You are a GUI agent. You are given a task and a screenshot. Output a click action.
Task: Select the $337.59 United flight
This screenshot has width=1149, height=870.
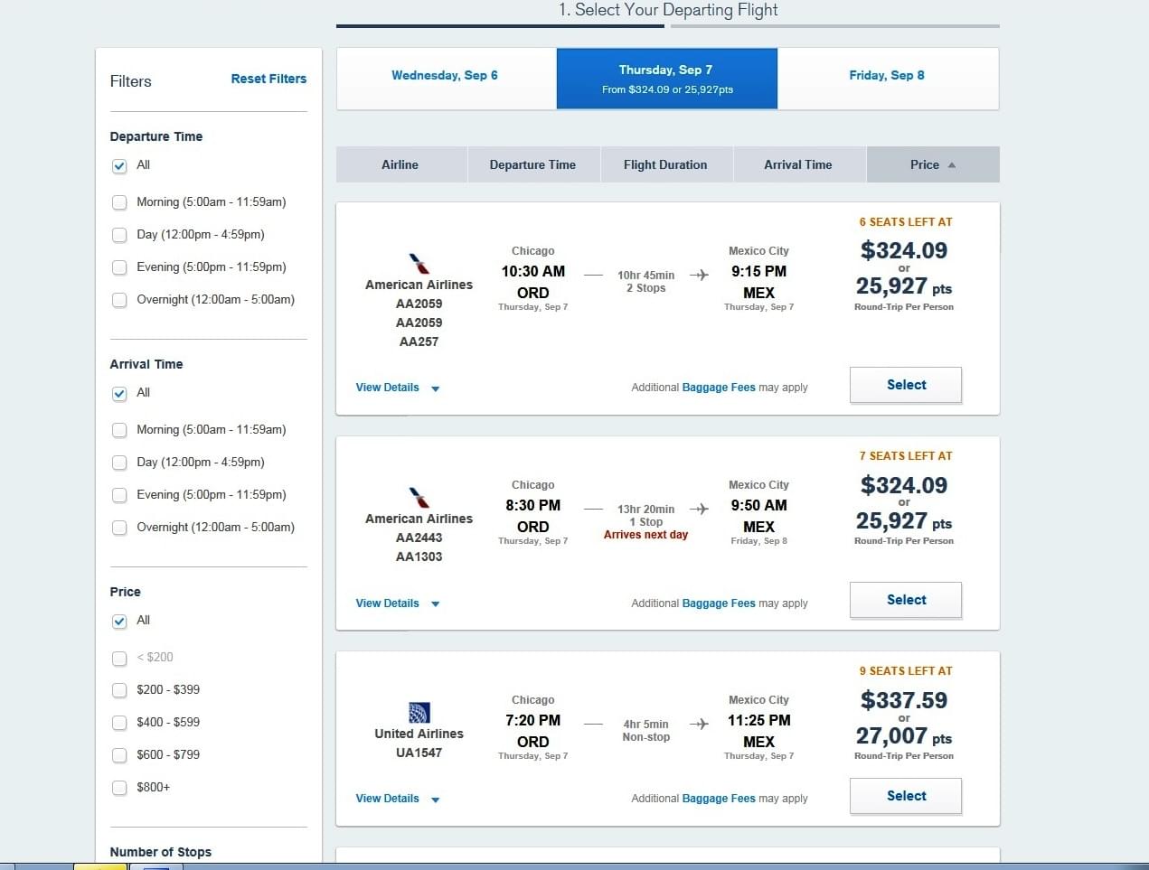pyautogui.click(x=906, y=796)
